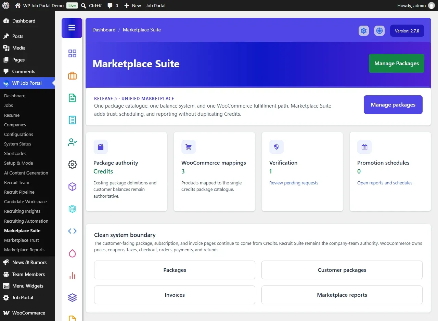Click the green building icon in sidebar
The height and width of the screenshot is (321, 438).
coord(72,120)
